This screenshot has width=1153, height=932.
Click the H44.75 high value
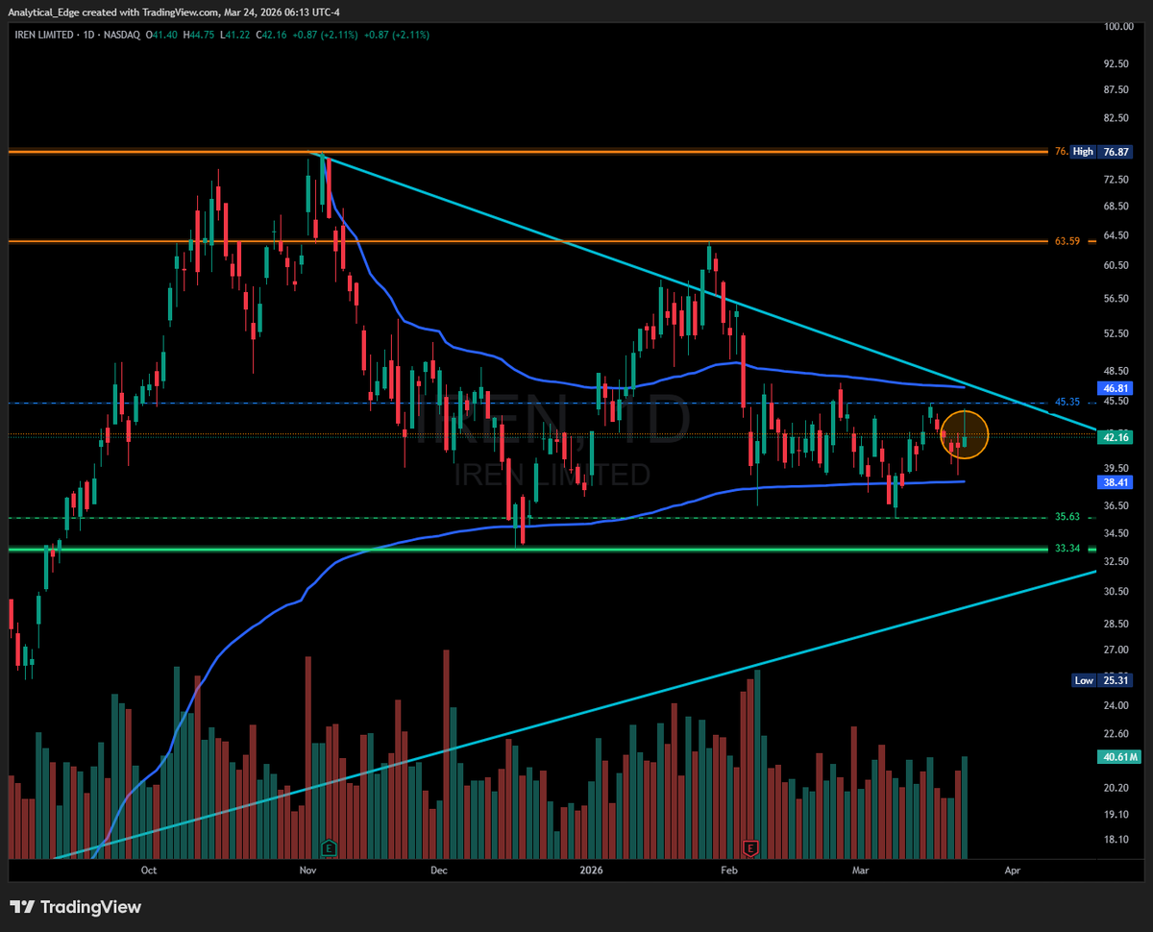pyautogui.click(x=201, y=35)
